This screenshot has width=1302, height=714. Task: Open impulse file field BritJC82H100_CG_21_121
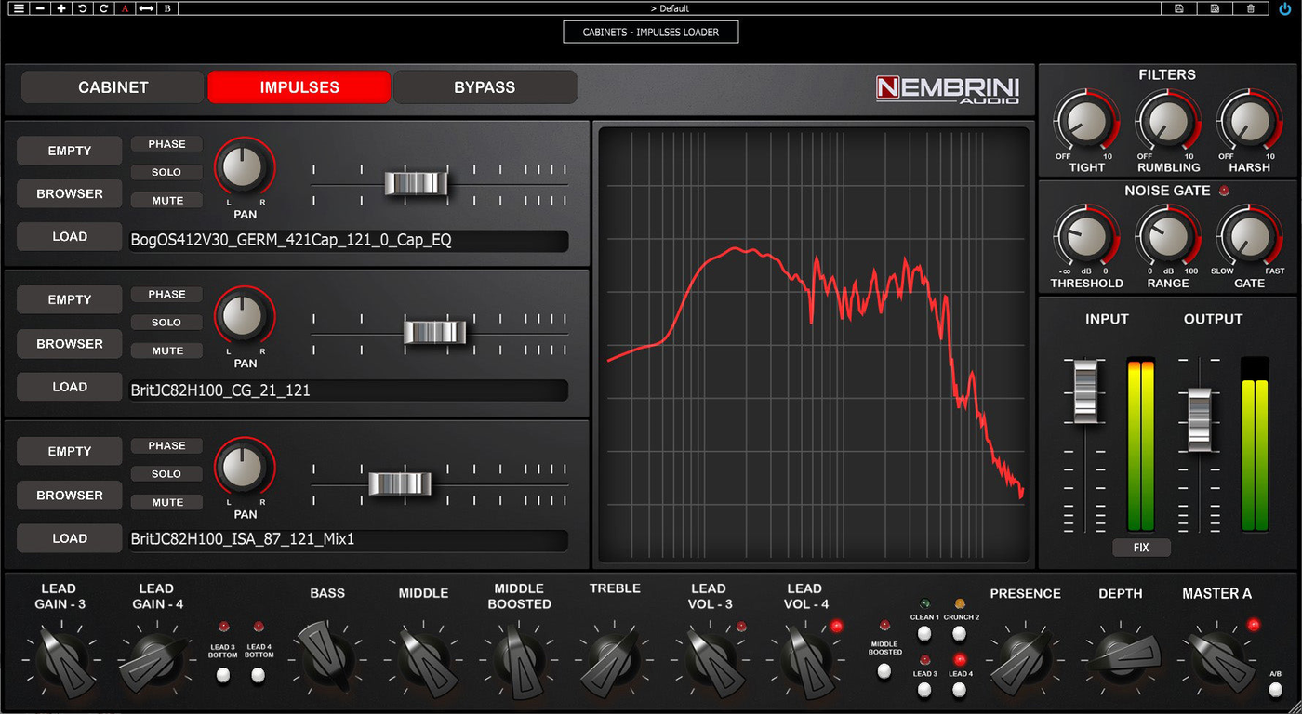(349, 390)
